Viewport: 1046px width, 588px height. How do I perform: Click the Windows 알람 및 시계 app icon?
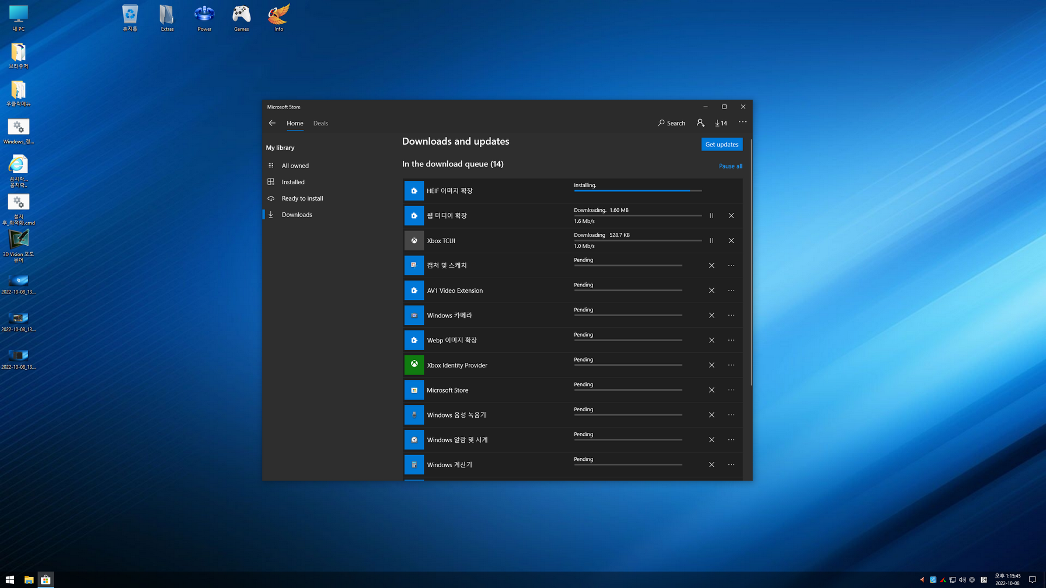pos(414,440)
